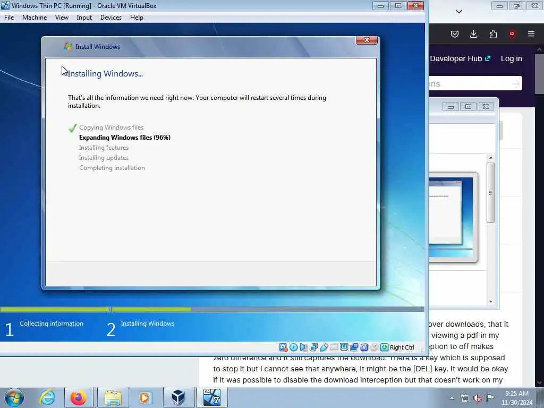Click the uBlock Origin icon in Firefox
Screen dimensions: 544x408
tap(512, 33)
